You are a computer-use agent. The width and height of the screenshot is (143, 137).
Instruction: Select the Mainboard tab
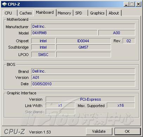pos(45,12)
